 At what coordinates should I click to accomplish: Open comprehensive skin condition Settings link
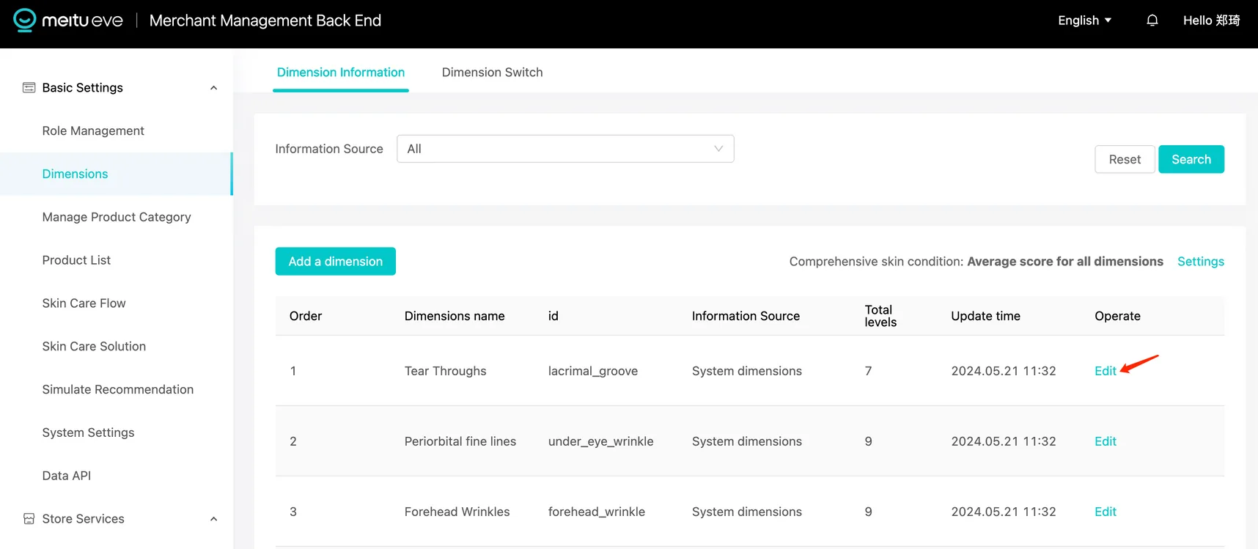(x=1201, y=262)
